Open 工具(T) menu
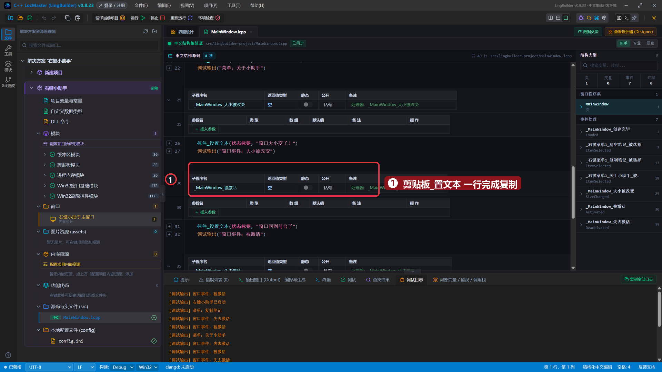 (x=234, y=6)
